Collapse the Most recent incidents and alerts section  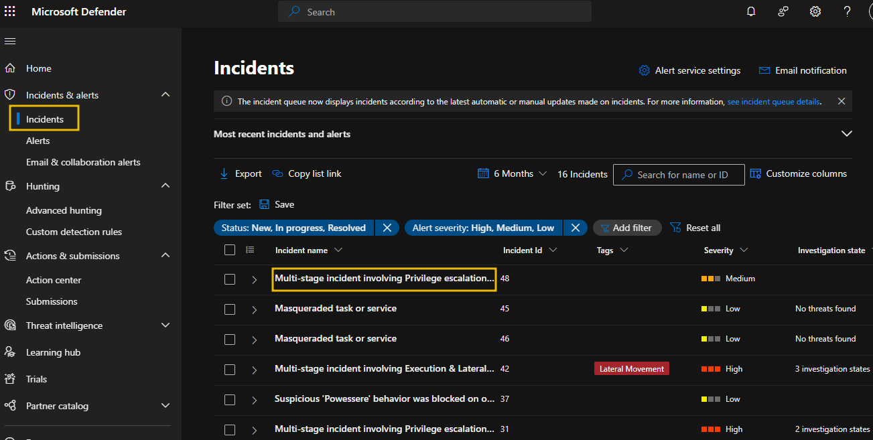pos(848,133)
